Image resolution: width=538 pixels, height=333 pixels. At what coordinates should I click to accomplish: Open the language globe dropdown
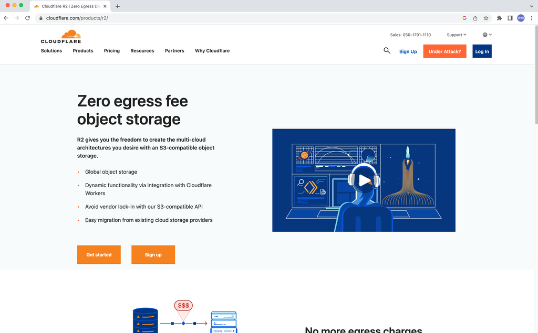point(485,35)
